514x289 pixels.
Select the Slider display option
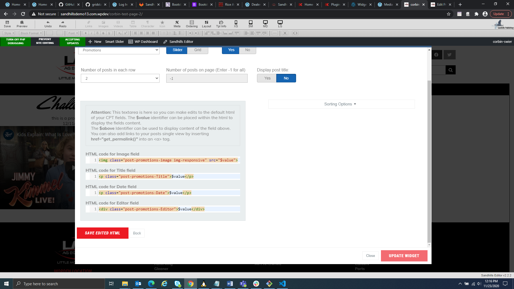tap(177, 50)
